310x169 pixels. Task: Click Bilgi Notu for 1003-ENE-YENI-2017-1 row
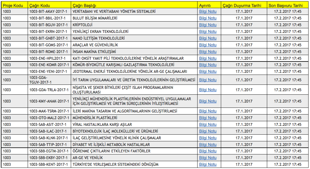(208, 71)
